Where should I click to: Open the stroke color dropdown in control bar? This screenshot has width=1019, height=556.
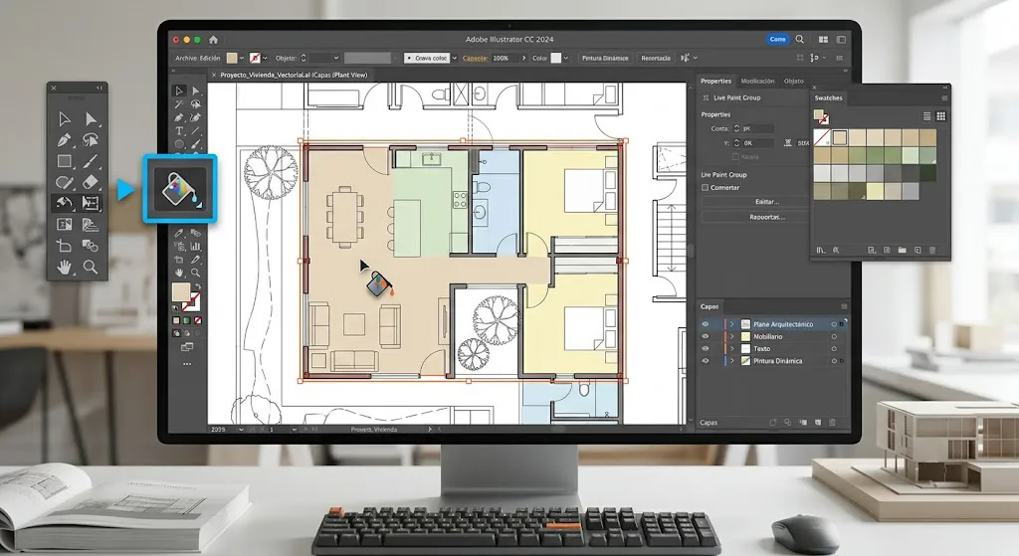[265, 58]
